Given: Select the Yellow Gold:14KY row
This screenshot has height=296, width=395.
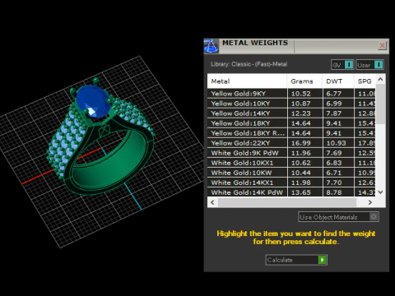Looking at the screenshot, I should coord(291,113).
